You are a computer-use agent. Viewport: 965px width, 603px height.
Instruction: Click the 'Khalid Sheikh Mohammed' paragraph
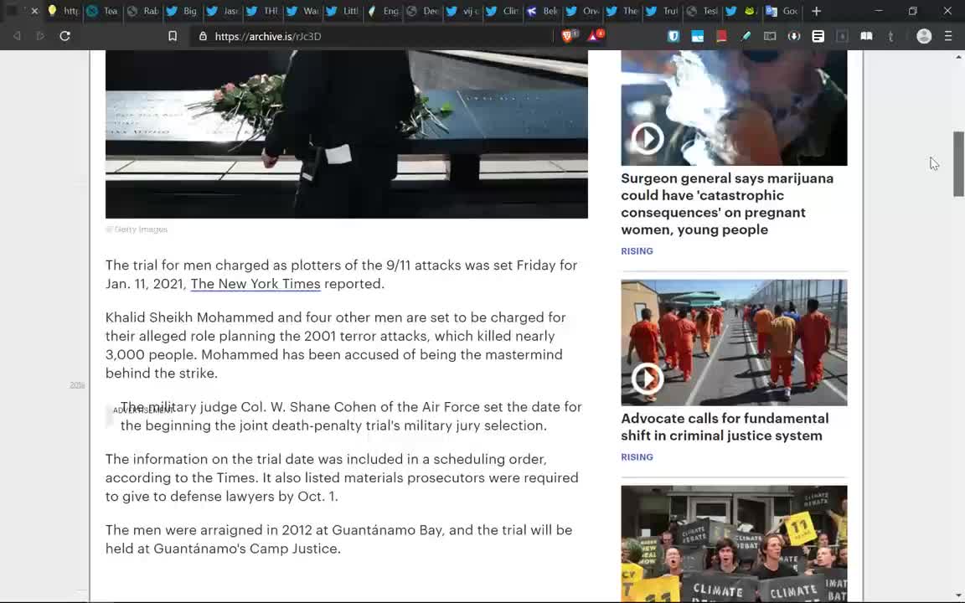335,345
